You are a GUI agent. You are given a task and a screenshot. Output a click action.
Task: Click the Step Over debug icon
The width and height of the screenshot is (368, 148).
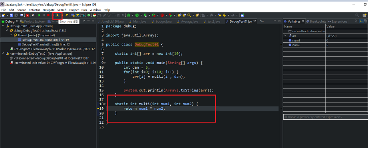[x=62, y=15]
